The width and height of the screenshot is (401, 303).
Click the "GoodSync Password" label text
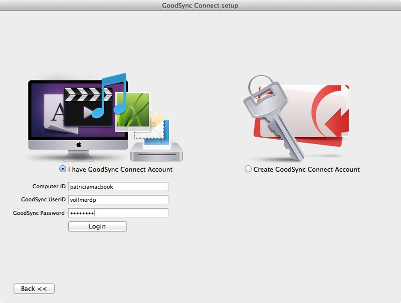(x=39, y=213)
